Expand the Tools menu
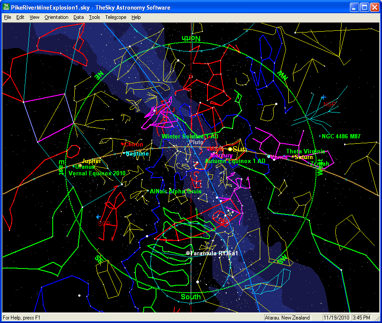 tap(94, 17)
